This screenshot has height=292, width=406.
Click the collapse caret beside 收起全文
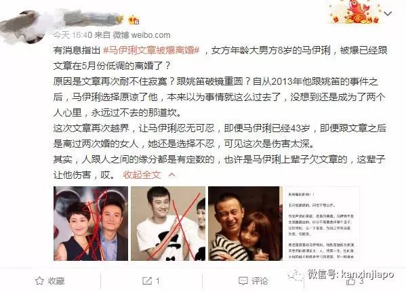pyautogui.click(x=171, y=175)
